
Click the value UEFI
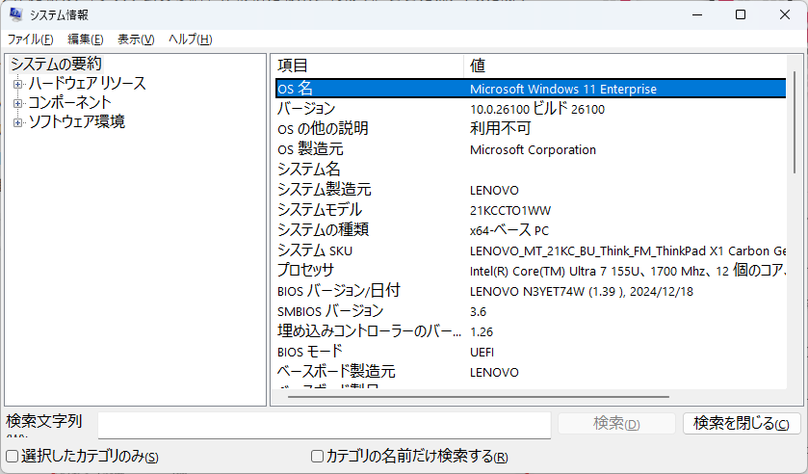[x=482, y=353]
